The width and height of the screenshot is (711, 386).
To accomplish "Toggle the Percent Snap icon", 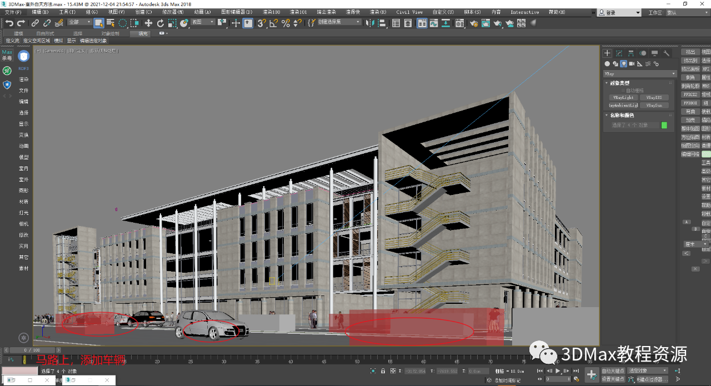I will pos(286,23).
